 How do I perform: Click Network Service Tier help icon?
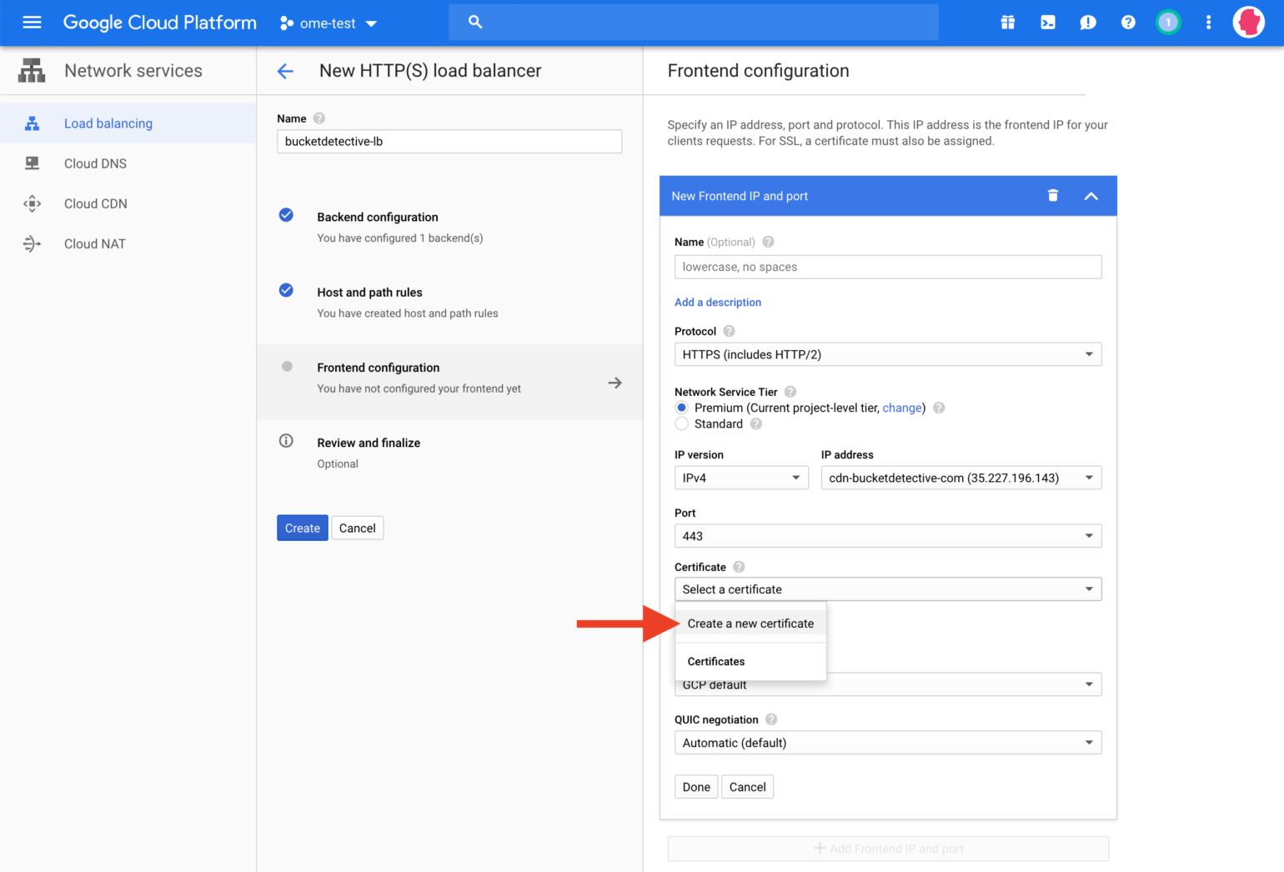point(790,392)
